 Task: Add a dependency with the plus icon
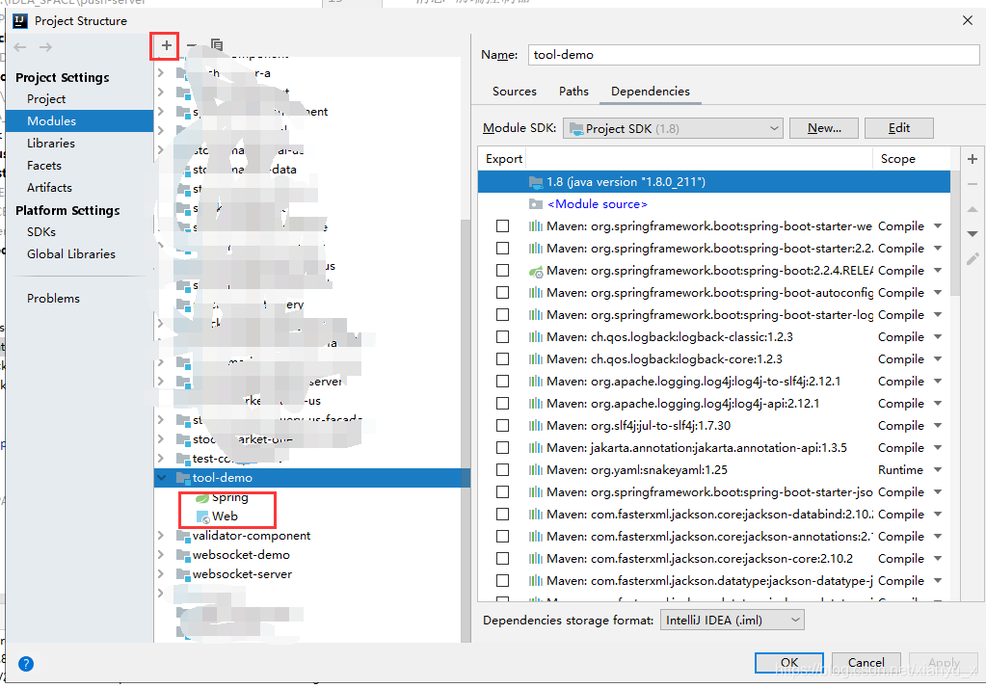973,159
